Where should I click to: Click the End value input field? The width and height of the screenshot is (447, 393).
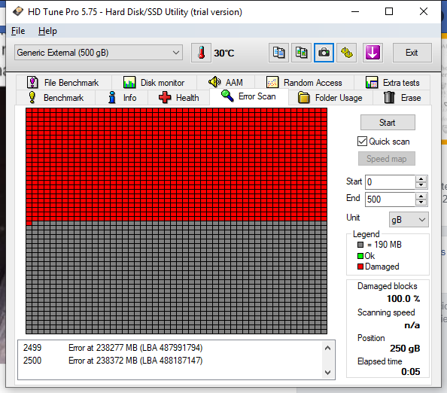[390, 199]
